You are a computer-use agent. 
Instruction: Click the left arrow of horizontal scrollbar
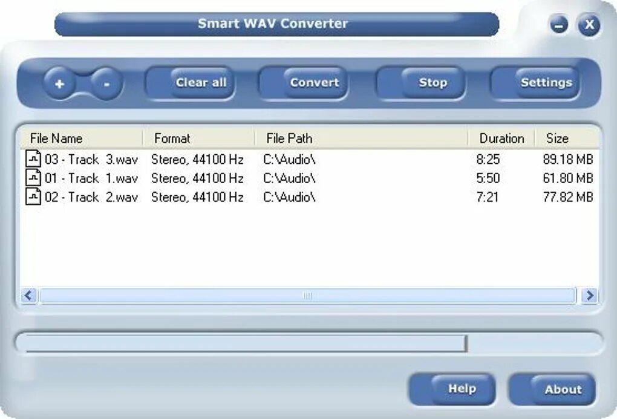coord(28,295)
